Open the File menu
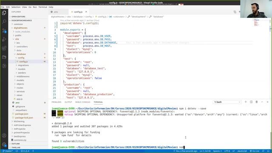Image resolution: width=272 pixels, height=153 pixels. pos(3,7)
